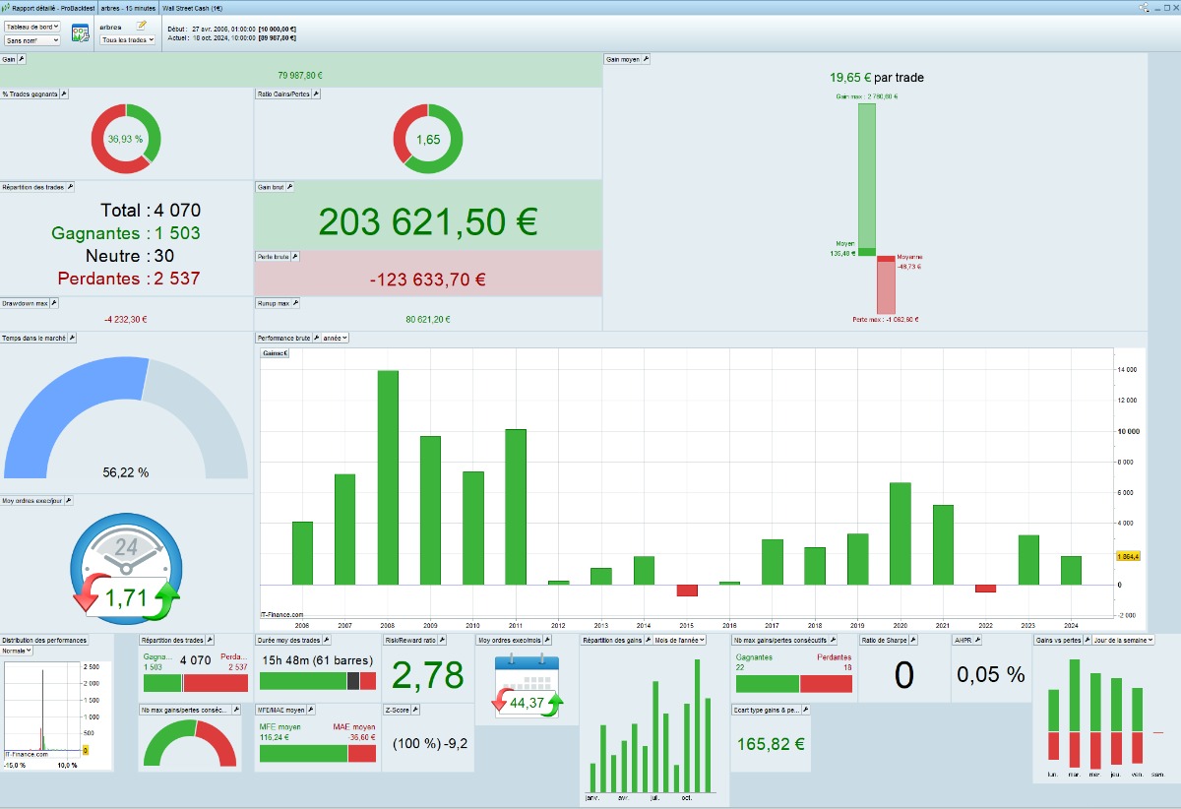
Task: Open the Jour de la semaine dropdown
Action: coord(1123,640)
